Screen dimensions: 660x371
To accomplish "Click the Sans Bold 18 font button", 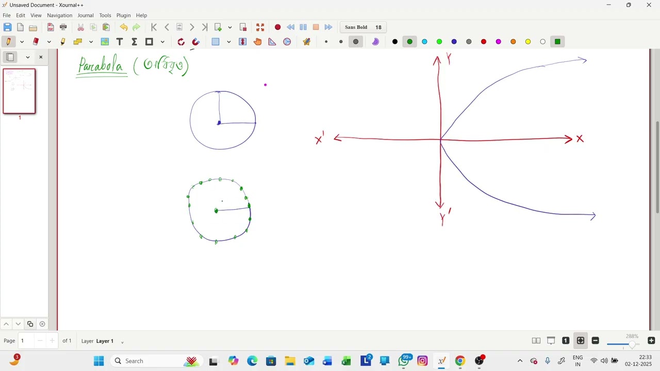I will [364, 27].
